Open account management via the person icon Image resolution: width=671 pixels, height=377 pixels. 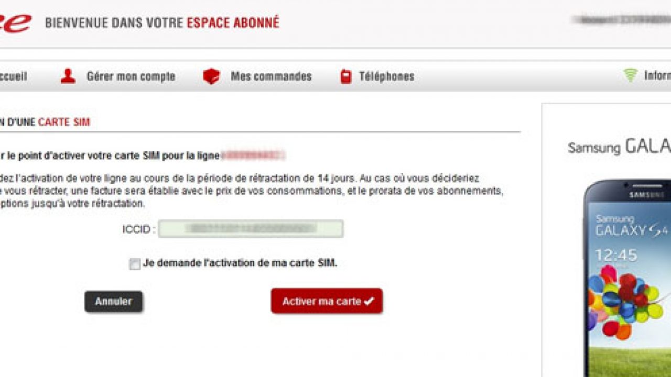pos(68,76)
